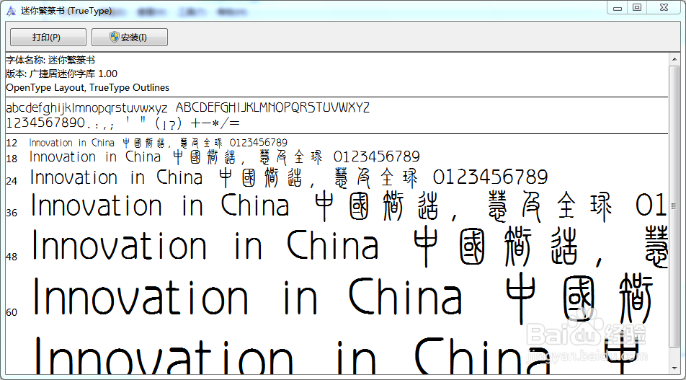This screenshot has height=380, width=686.
Task: Click the lowercase alphabet sample abcdefghijklmnopqrstuvwxyz
Action: point(86,107)
